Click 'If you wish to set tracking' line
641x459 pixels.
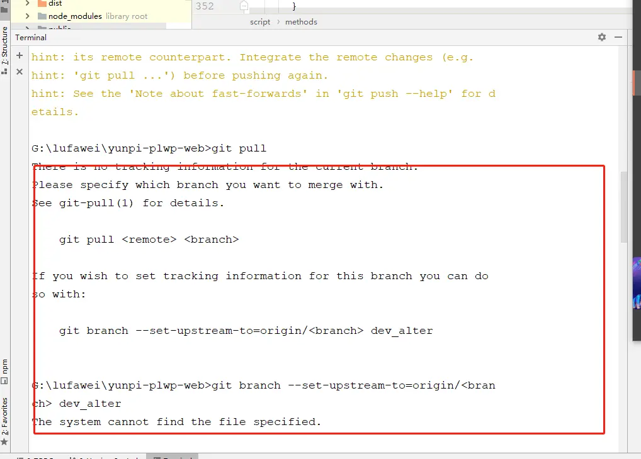pos(260,276)
